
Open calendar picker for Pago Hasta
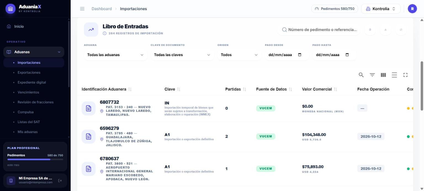point(347,55)
